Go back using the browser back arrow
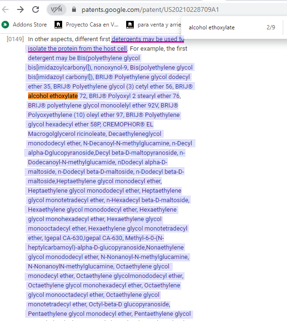287x321 pixels. pyautogui.click(x=6, y=9)
